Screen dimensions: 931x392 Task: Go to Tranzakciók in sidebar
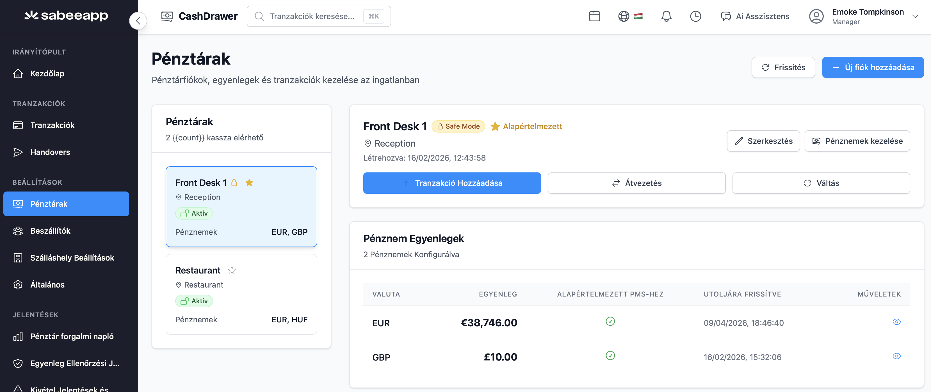53,125
